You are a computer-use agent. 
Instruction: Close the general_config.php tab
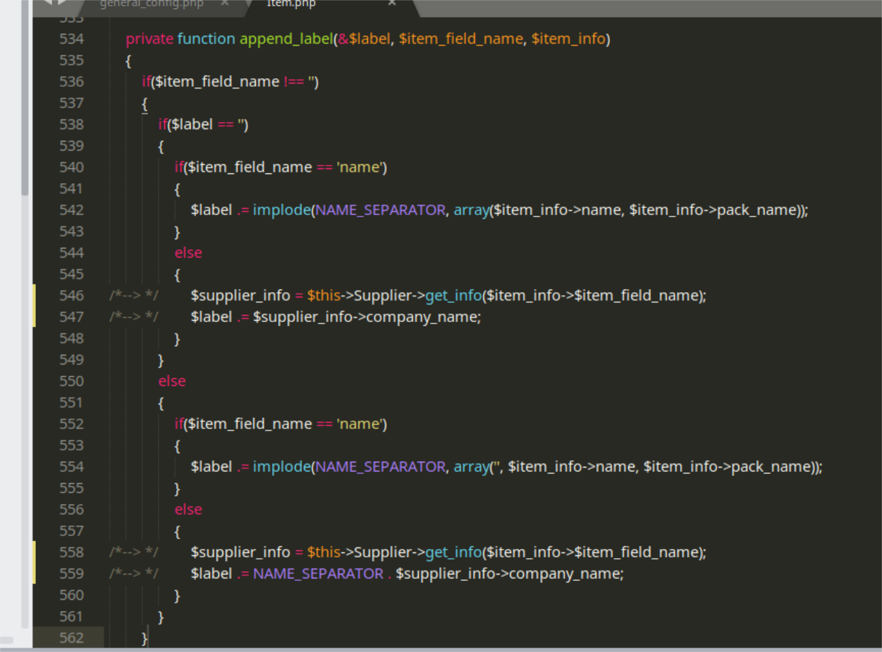(225, 3)
